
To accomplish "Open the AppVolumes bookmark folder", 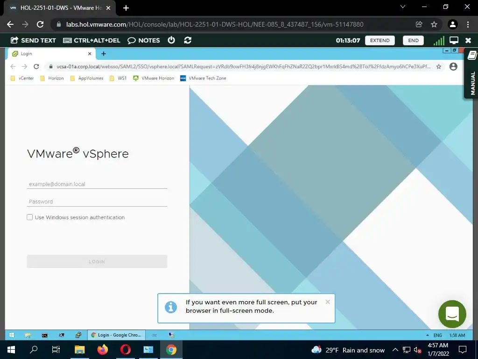I will [x=87, y=78].
